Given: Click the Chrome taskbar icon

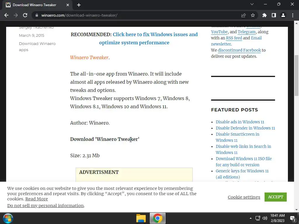Looking at the screenshot, I should (x=158, y=218).
